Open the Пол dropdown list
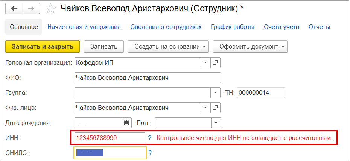Image resolution: width=350 pixels, height=161 pixels. tap(216, 123)
